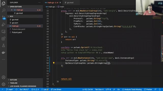
Task: Open the Accounts icon
Action: tap(3, 77)
